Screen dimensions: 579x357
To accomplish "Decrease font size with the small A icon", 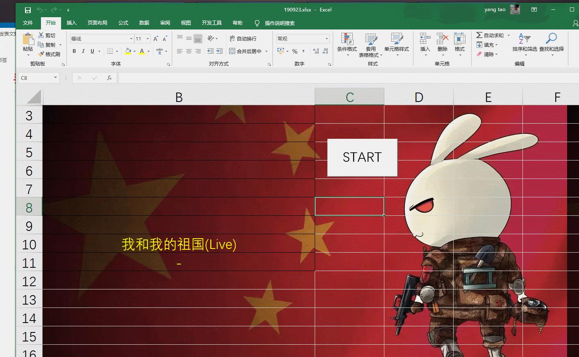I will (165, 39).
